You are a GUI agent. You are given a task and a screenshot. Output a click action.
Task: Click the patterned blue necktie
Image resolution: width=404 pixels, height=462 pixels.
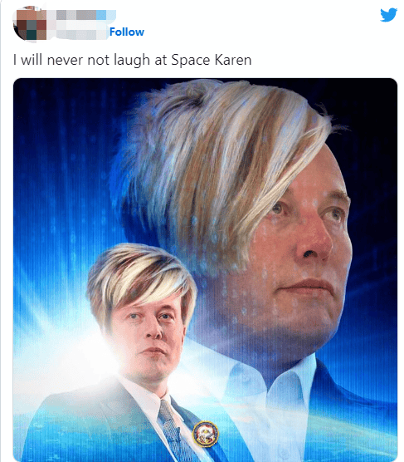coord(173,431)
